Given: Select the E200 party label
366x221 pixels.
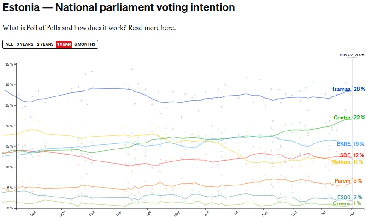Looking at the screenshot, I should [x=344, y=197].
